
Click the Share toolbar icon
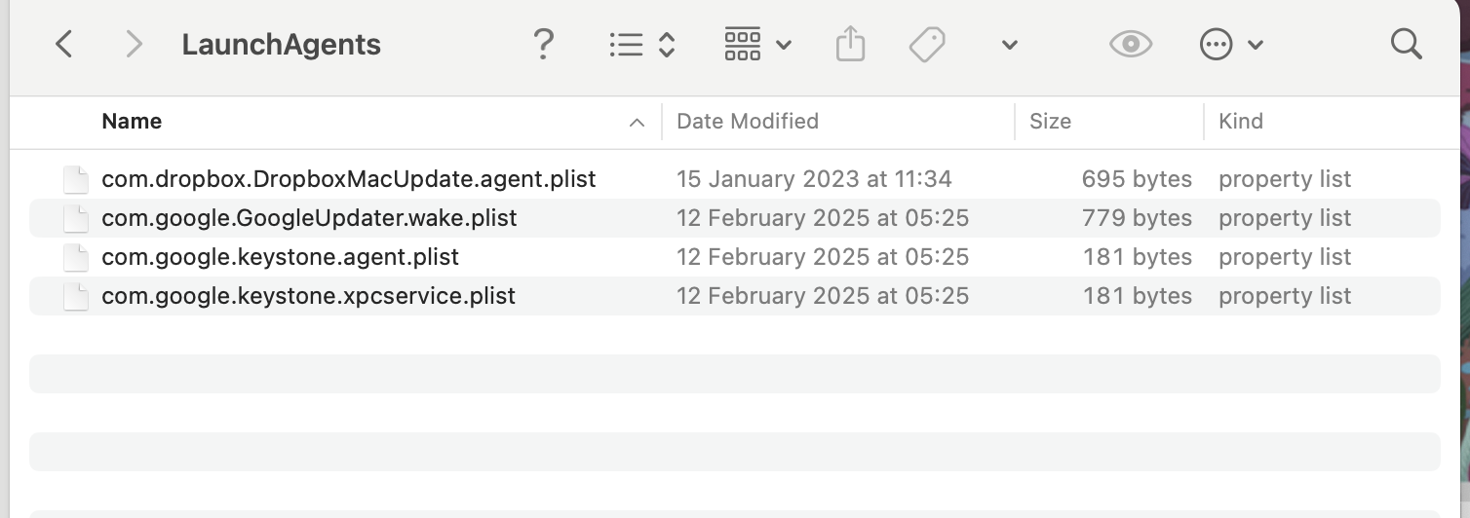click(850, 44)
